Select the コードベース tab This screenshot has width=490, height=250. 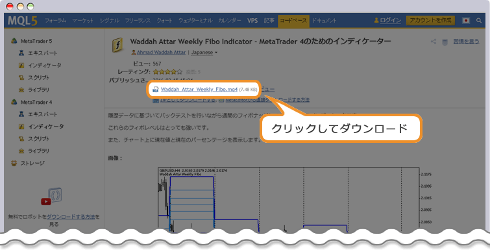[293, 21]
